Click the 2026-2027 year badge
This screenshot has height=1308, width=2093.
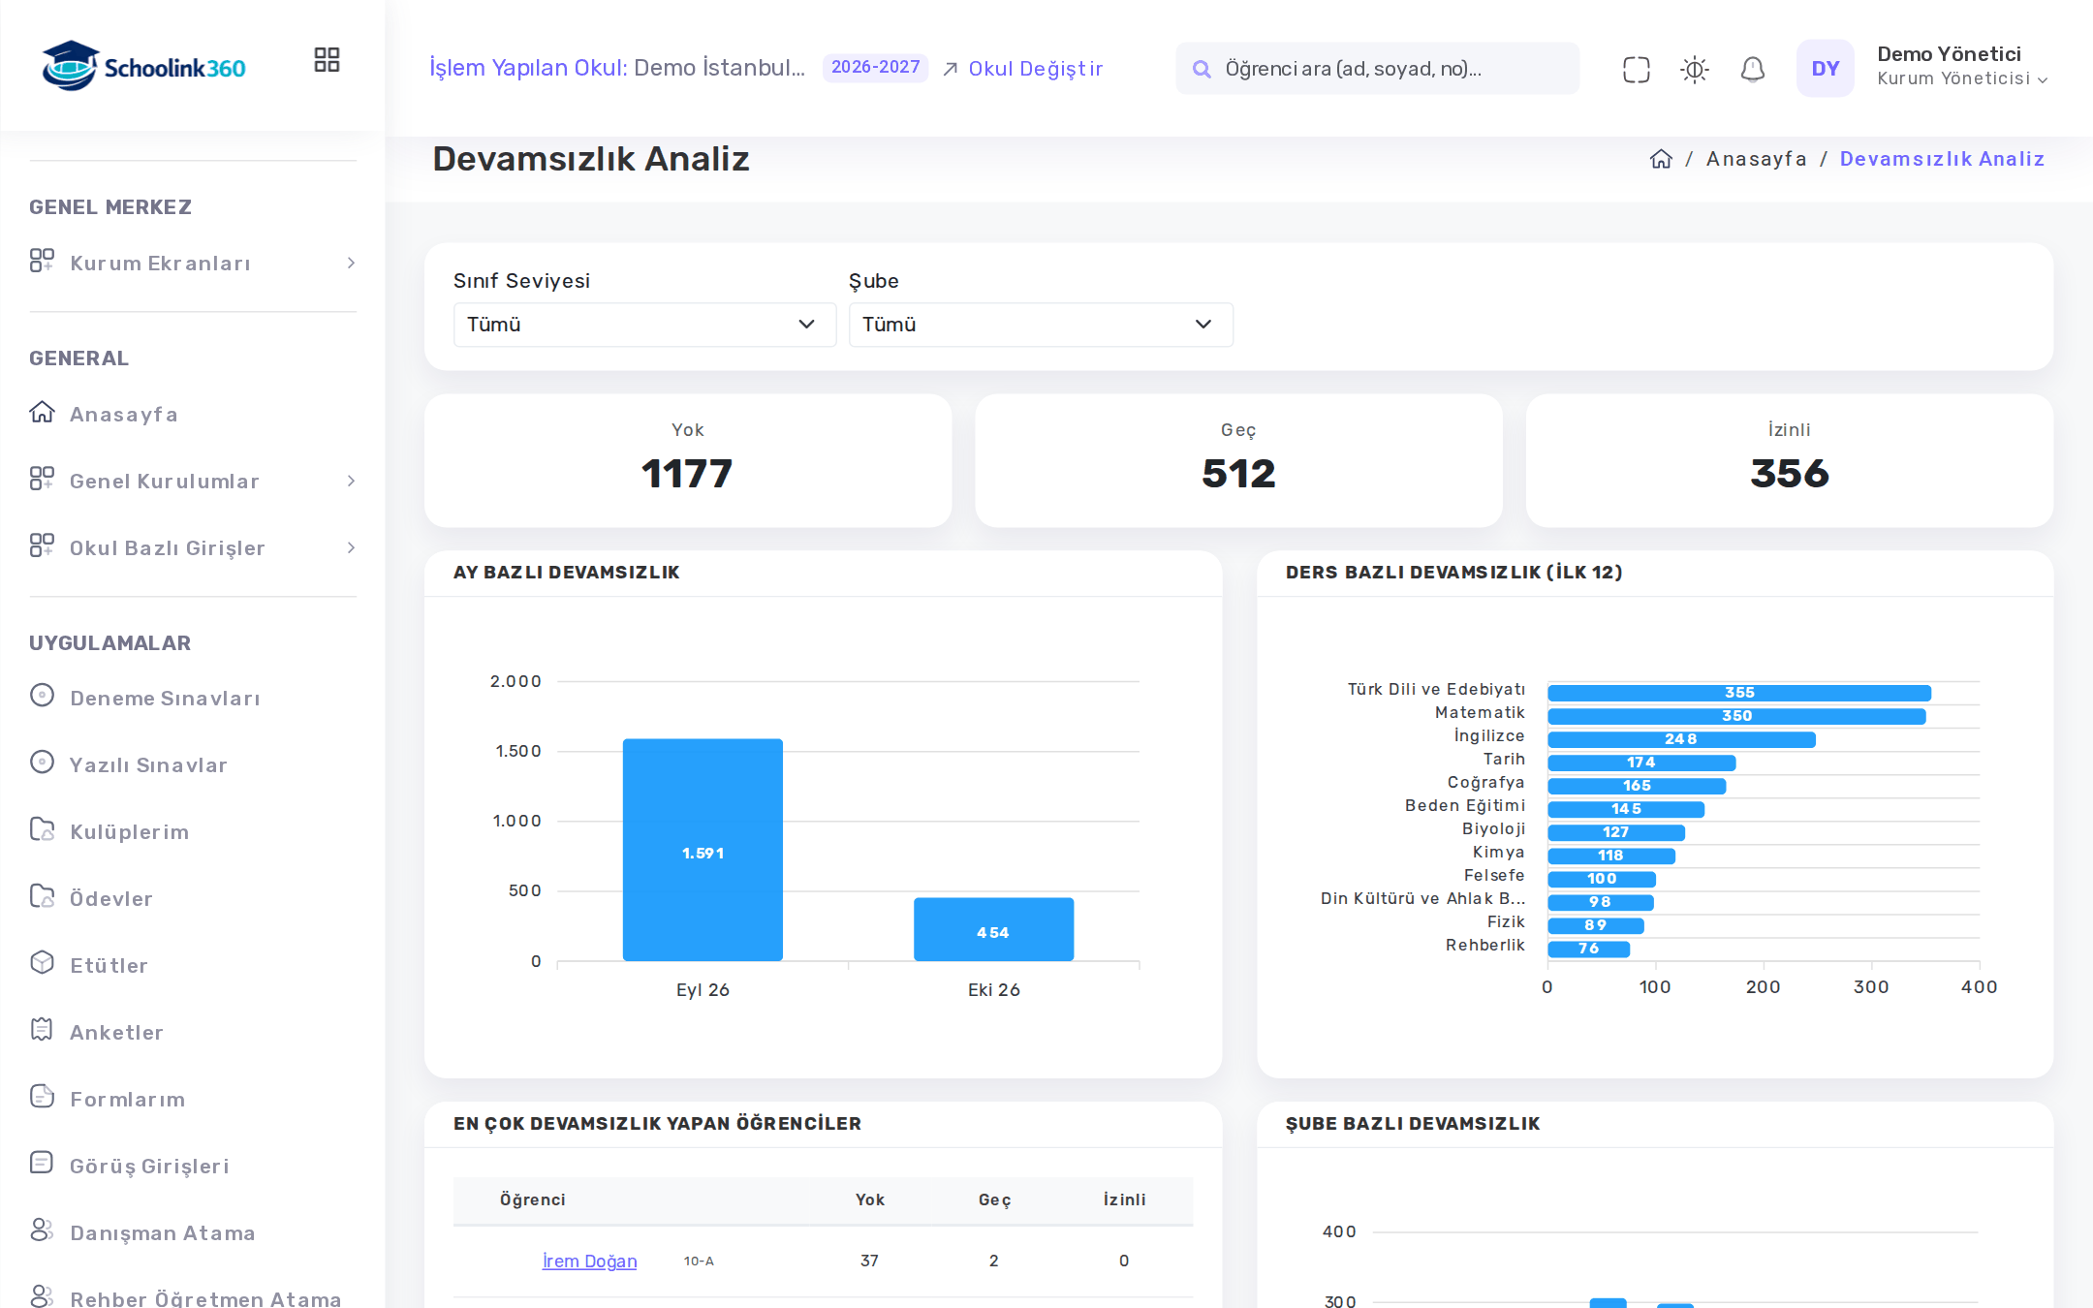tap(875, 68)
